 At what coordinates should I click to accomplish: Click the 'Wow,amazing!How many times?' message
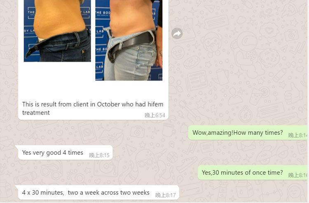[237, 133]
